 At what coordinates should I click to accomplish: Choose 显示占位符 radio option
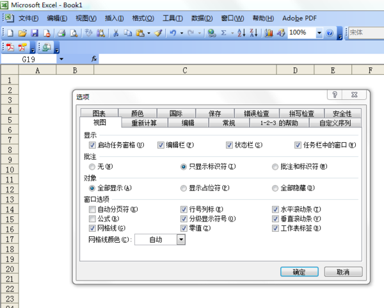184,188
